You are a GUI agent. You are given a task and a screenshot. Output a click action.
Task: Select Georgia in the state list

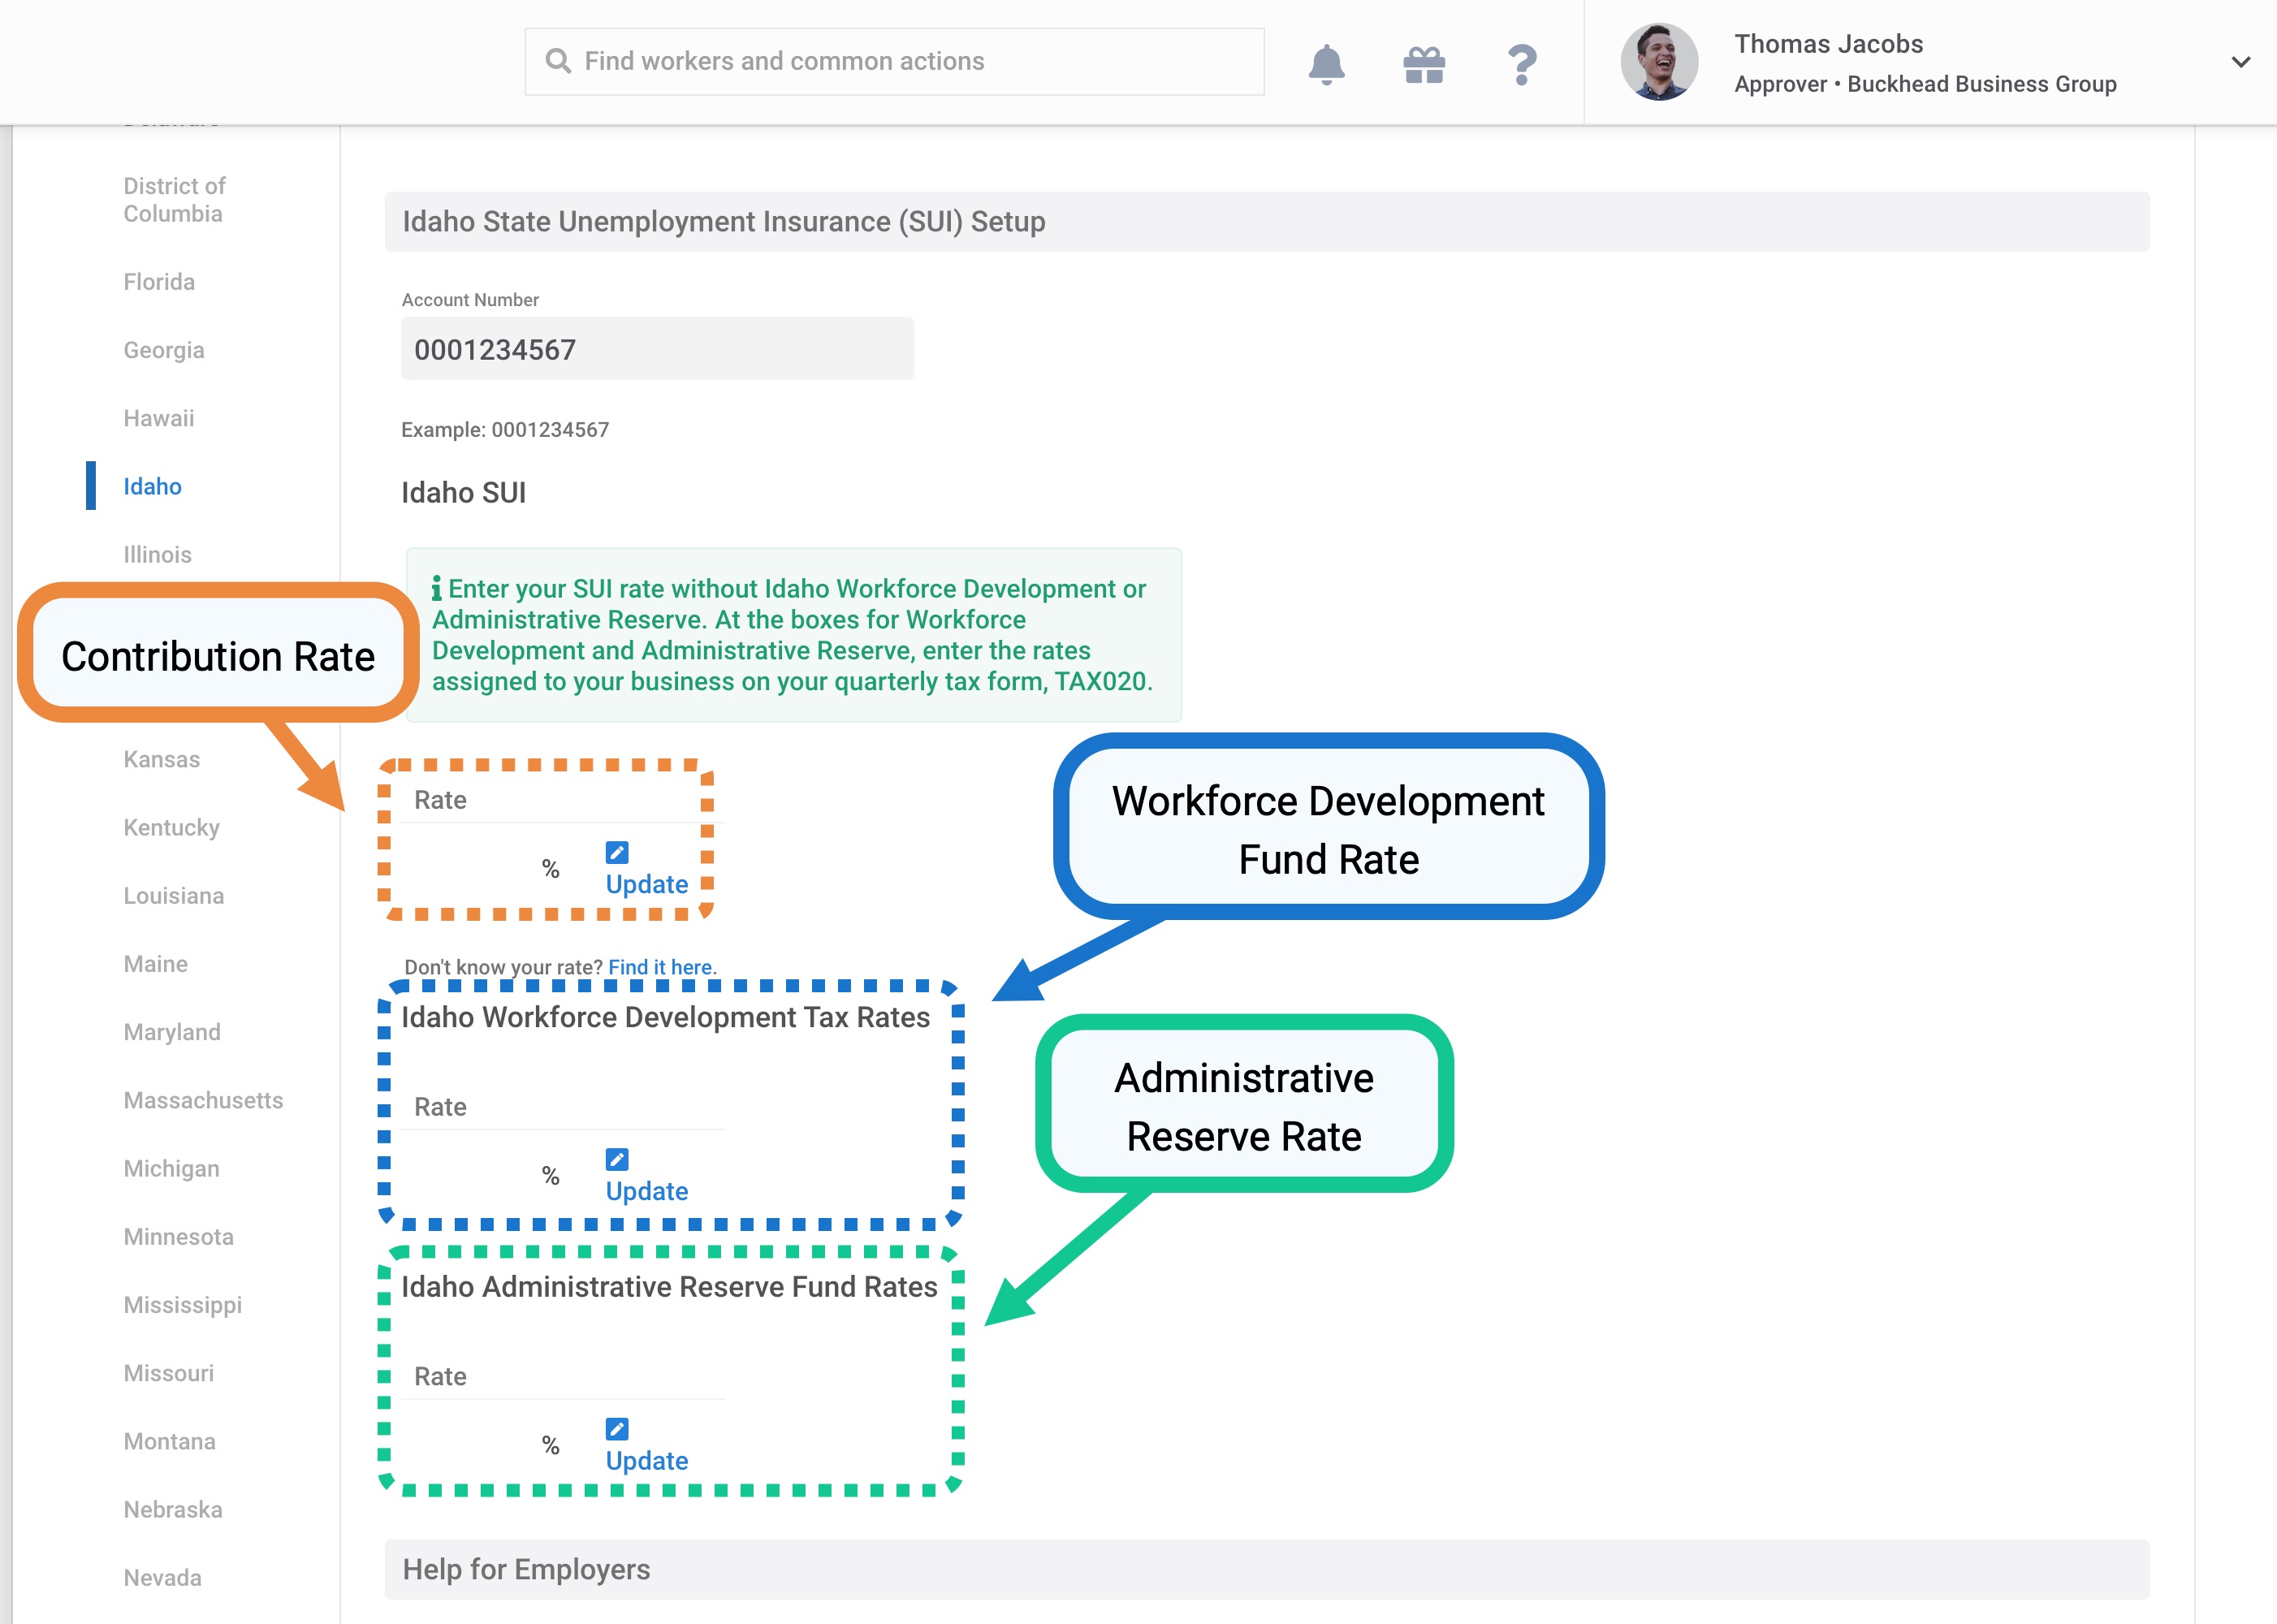click(x=164, y=350)
